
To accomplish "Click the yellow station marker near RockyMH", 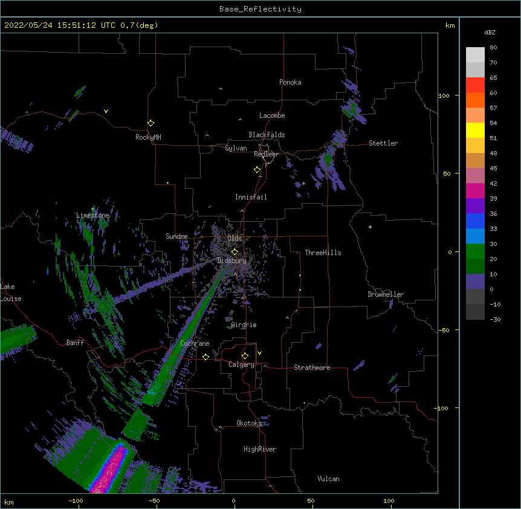I will point(150,123).
